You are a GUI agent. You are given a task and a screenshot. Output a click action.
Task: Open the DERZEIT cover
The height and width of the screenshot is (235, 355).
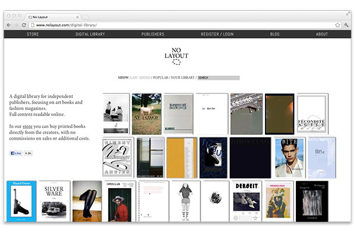click(246, 201)
